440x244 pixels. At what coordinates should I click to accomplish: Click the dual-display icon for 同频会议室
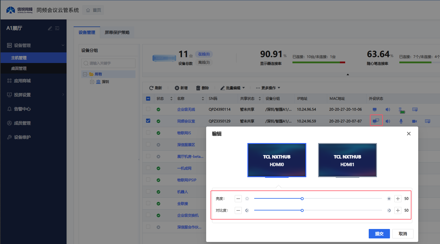pyautogui.click(x=376, y=121)
